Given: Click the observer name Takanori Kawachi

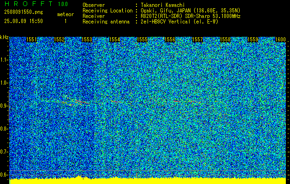Looking at the screenshot, I should (x=163, y=5).
